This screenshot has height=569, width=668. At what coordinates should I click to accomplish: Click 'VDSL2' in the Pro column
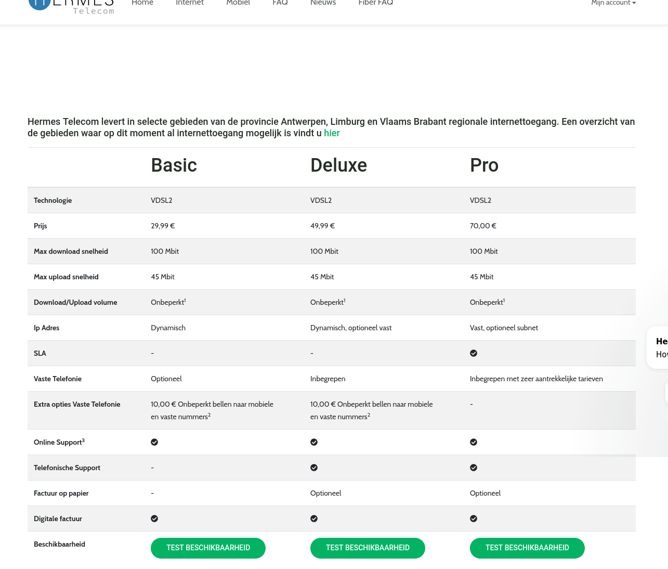pyautogui.click(x=480, y=200)
